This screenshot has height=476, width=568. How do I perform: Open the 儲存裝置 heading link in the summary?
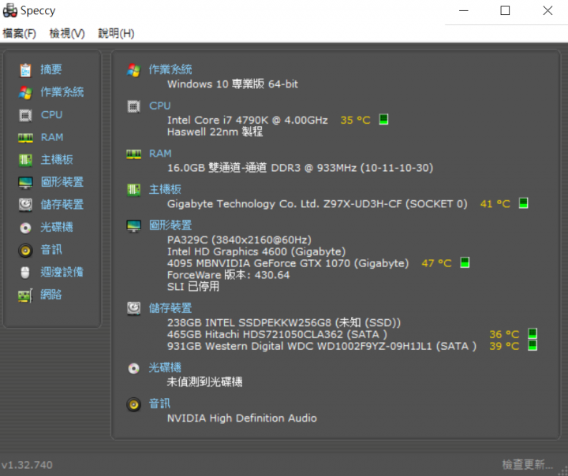pyautogui.click(x=170, y=308)
